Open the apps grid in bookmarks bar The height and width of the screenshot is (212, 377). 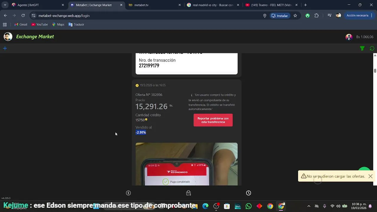[x=5, y=24]
